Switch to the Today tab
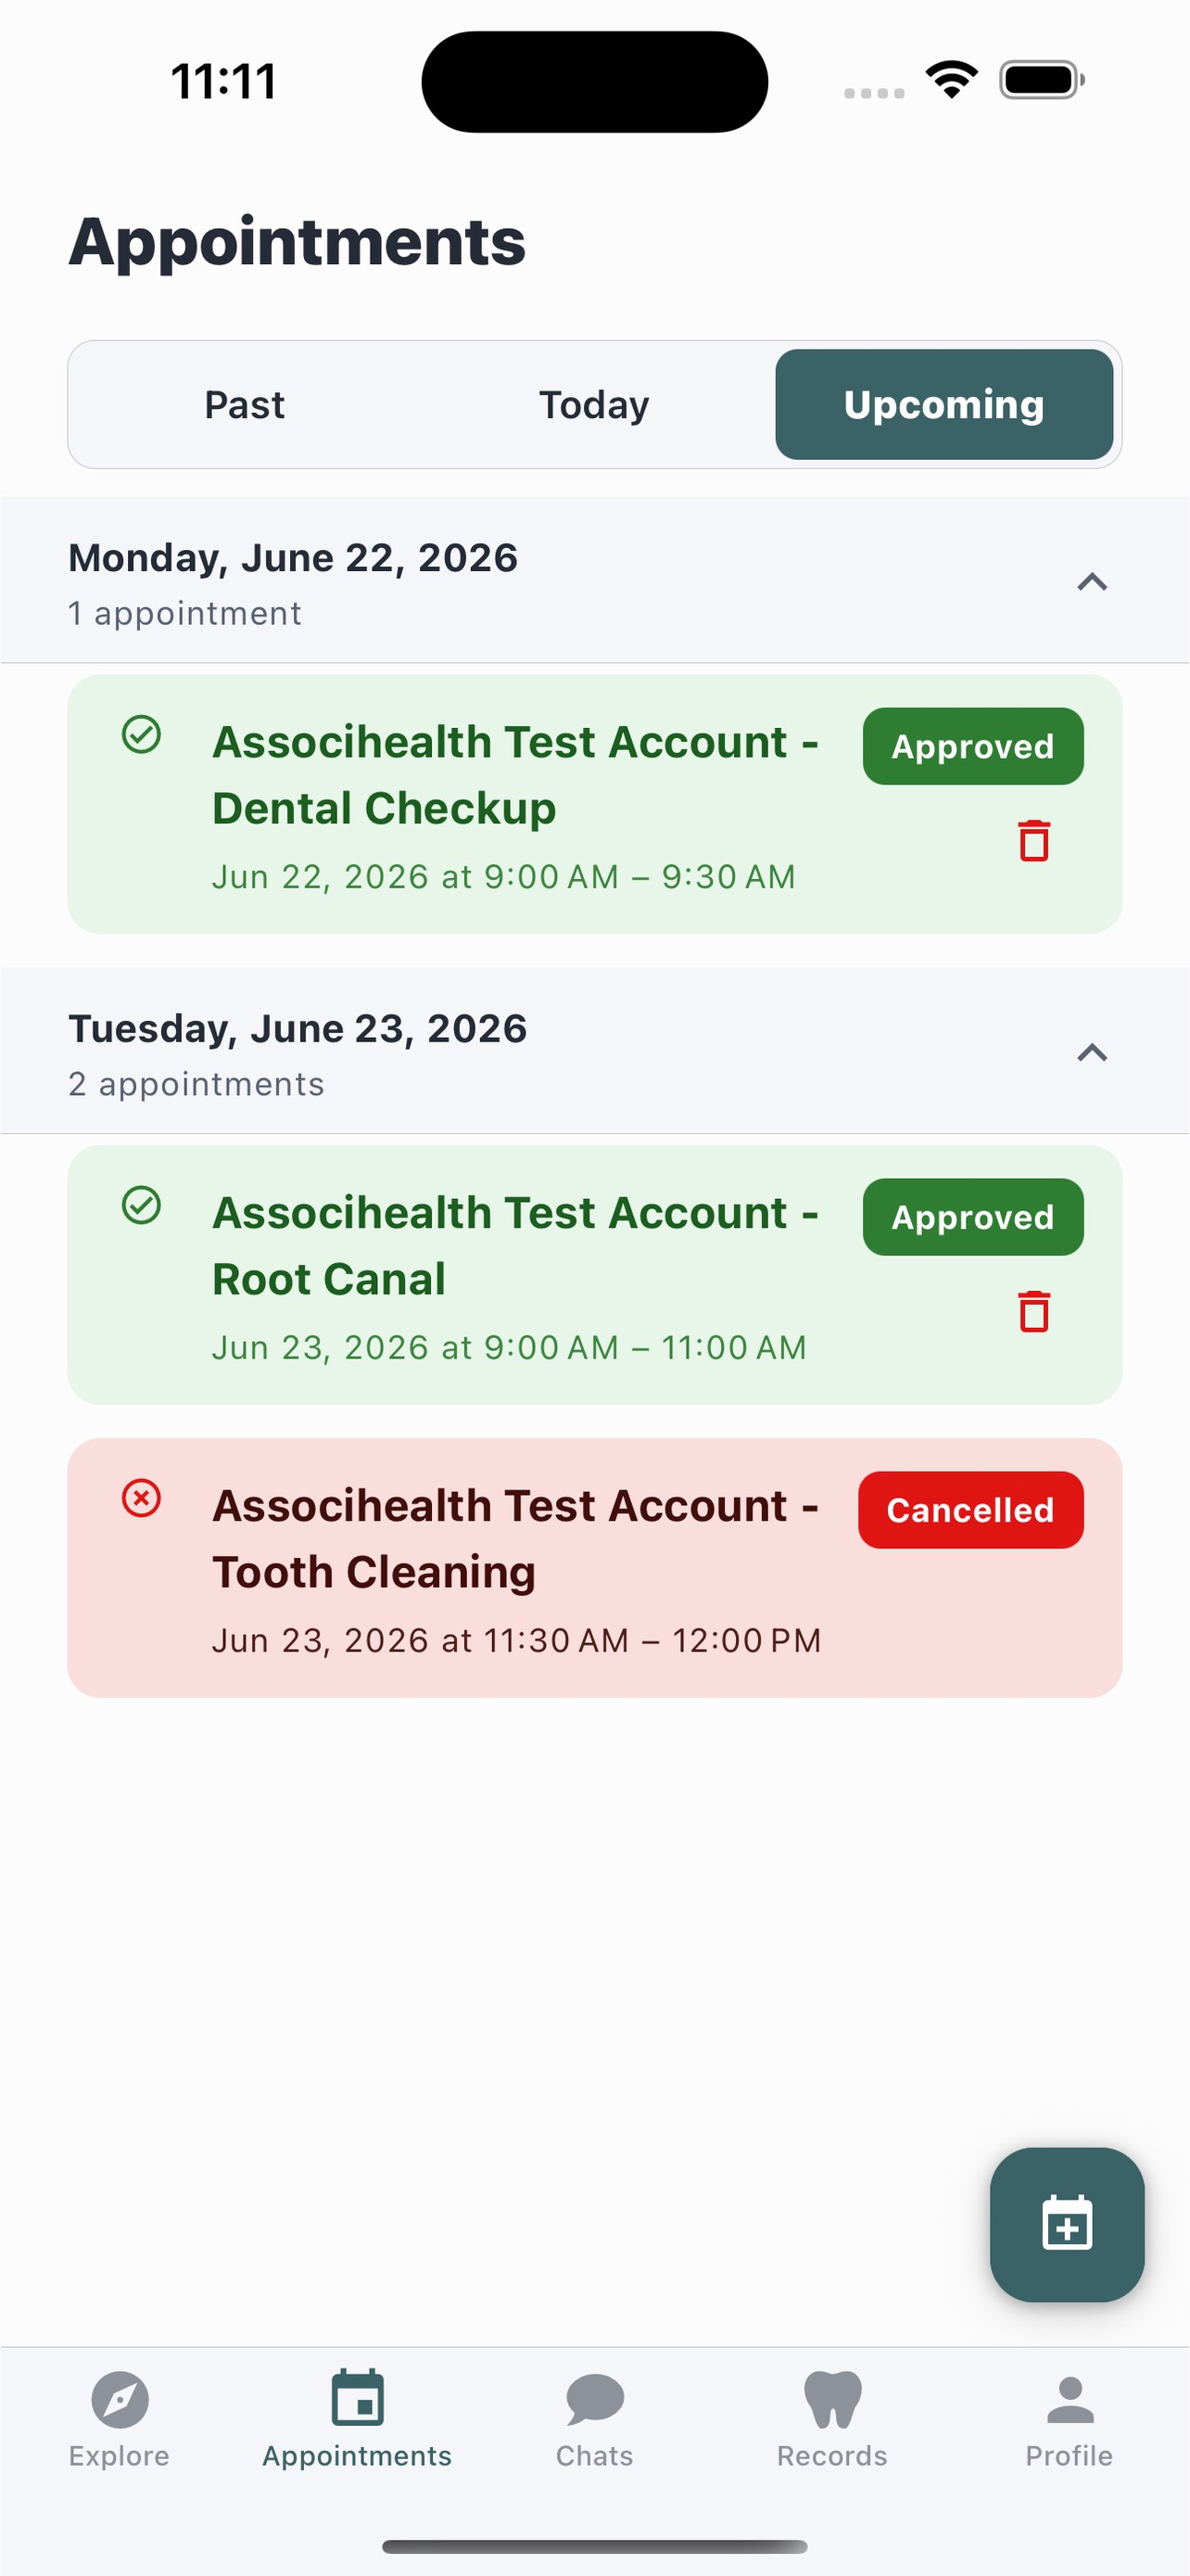 [x=594, y=405]
